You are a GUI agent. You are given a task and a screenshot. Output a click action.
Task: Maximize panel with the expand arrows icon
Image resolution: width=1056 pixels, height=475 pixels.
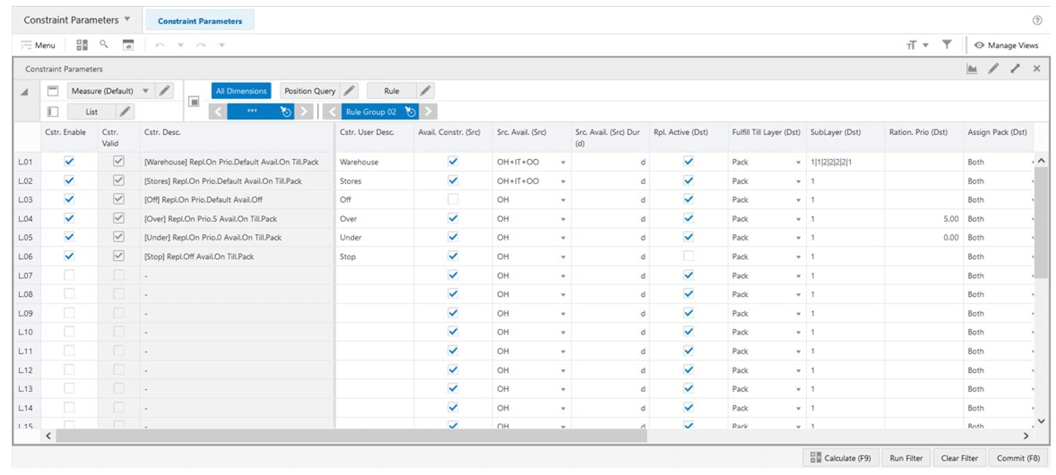(x=1015, y=69)
